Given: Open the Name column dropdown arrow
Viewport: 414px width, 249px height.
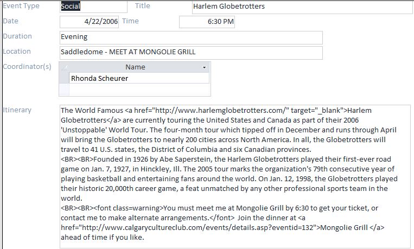Looking at the screenshot, I should [x=205, y=67].
